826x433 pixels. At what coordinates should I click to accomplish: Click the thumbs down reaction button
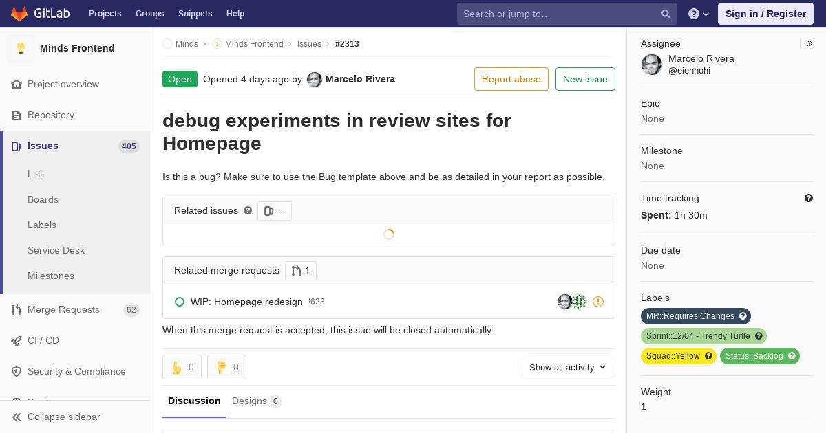tap(226, 367)
